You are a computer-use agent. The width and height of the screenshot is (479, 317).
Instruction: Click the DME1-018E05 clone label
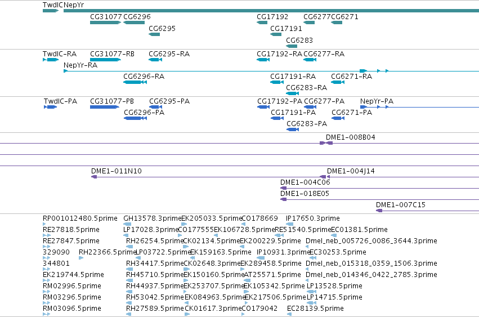point(305,194)
